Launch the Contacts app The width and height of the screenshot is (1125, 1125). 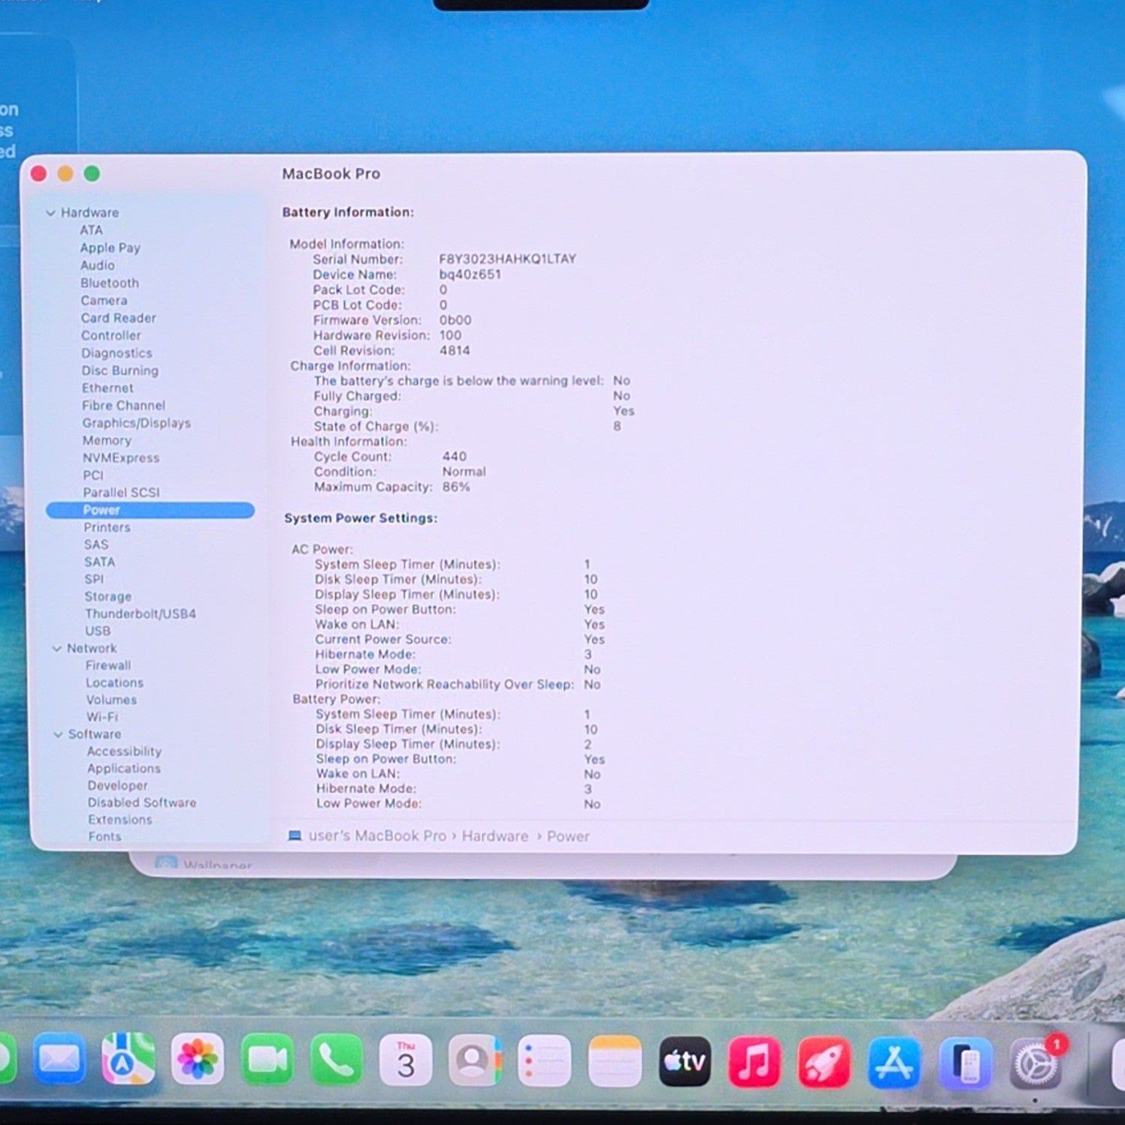[x=475, y=1060]
